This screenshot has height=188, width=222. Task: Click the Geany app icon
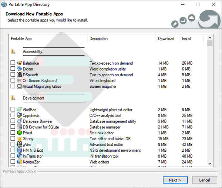pyautogui.click(x=19, y=138)
